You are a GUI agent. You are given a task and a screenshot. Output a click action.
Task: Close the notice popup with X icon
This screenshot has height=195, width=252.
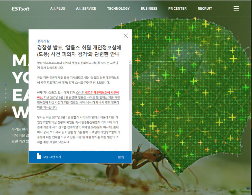click(126, 35)
